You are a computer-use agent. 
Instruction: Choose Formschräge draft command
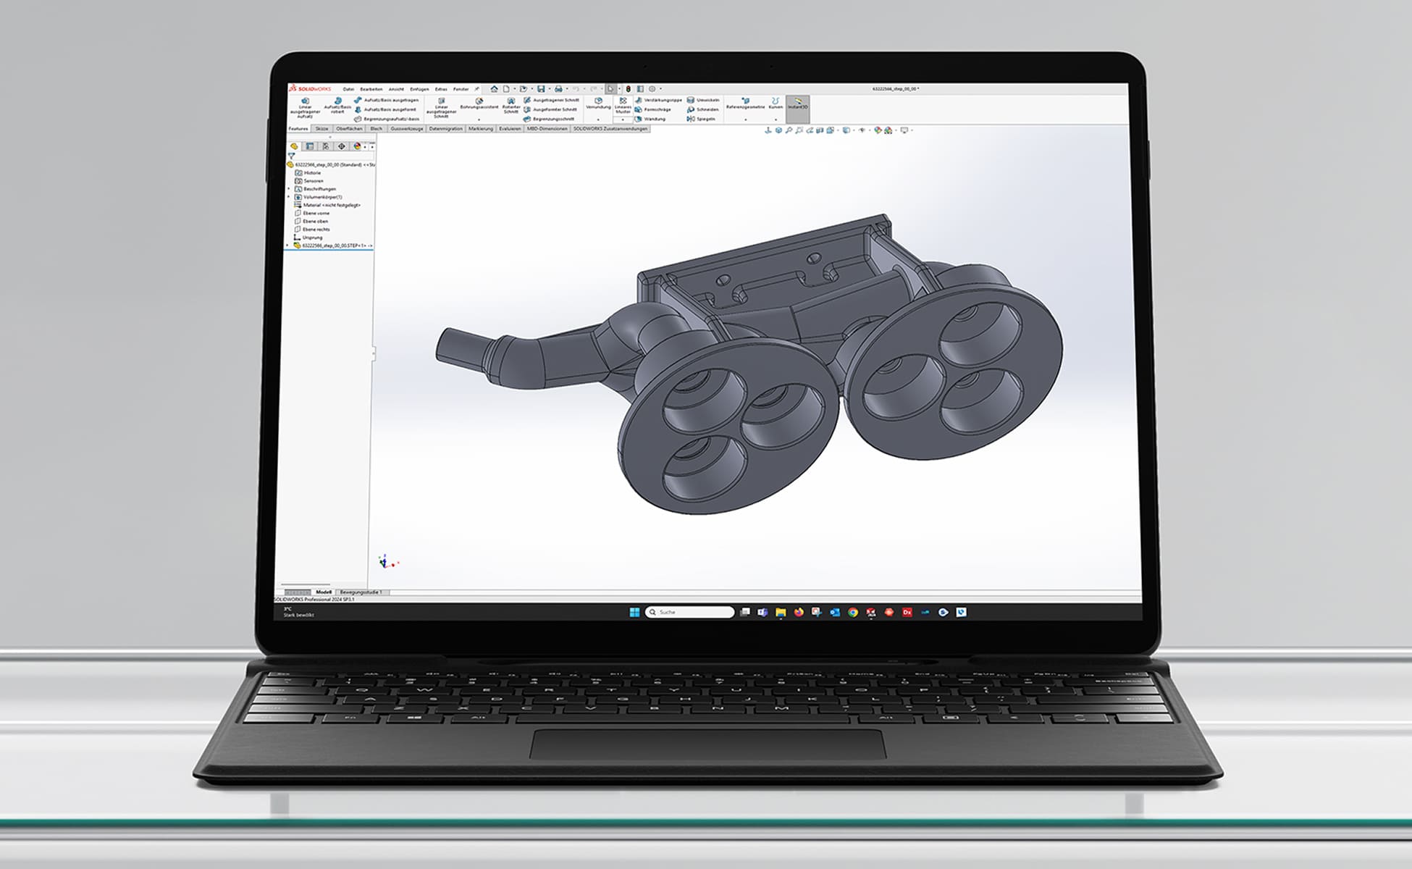[x=652, y=109]
